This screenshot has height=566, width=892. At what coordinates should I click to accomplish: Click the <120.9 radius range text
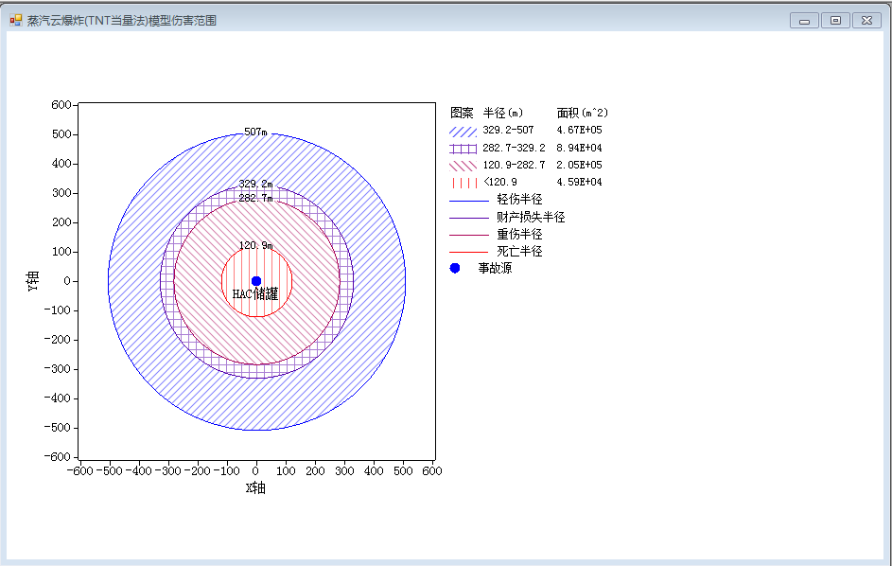(500, 183)
